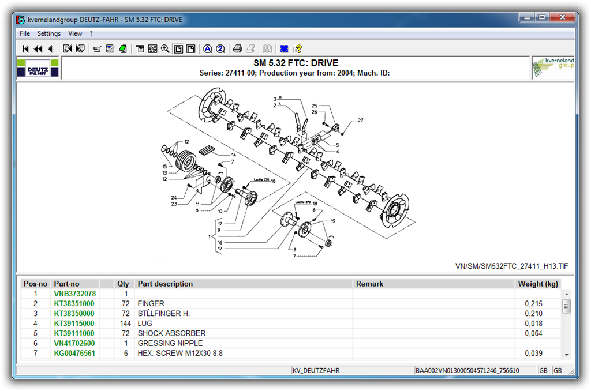Click the help question mark icon

click(x=298, y=48)
